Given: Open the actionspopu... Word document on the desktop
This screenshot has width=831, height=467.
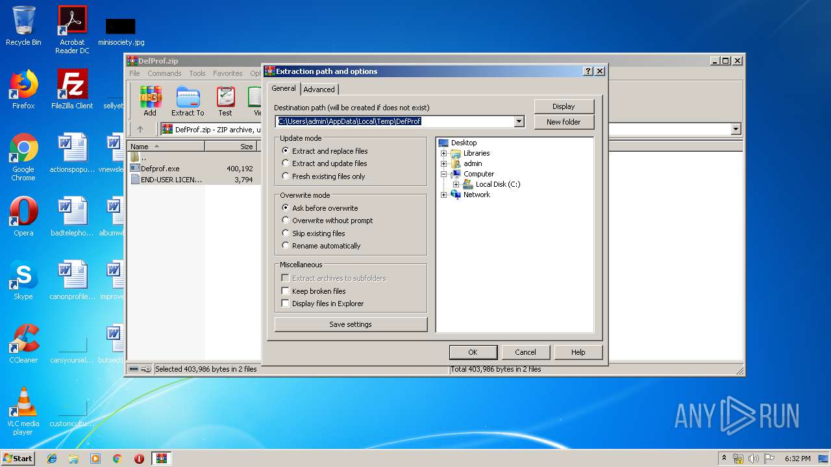Looking at the screenshot, I should [x=72, y=153].
